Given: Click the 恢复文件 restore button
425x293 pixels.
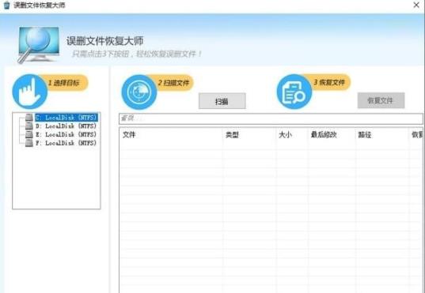Looking at the screenshot, I should point(381,100).
